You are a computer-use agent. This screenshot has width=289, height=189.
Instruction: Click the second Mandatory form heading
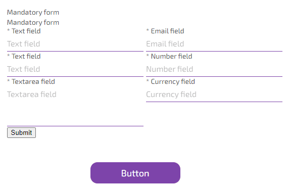click(33, 23)
